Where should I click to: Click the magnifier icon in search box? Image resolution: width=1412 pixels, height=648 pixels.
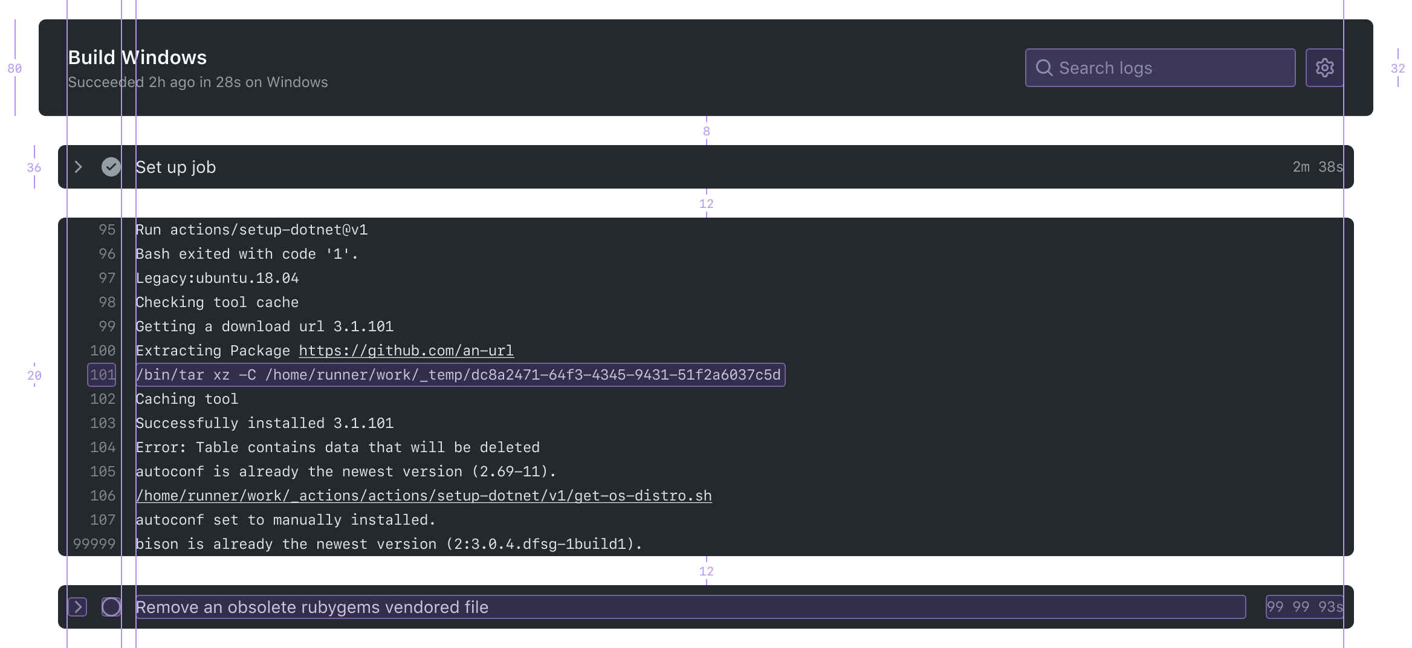(x=1044, y=68)
